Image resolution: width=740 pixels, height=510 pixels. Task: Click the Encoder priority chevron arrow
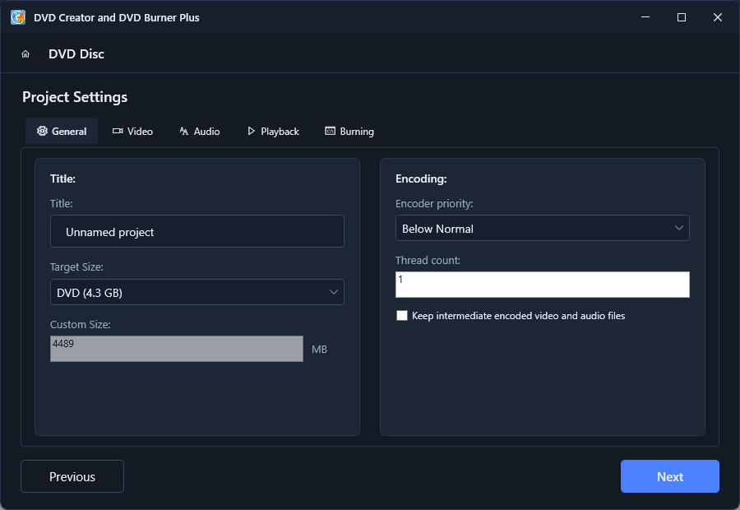pyautogui.click(x=678, y=228)
